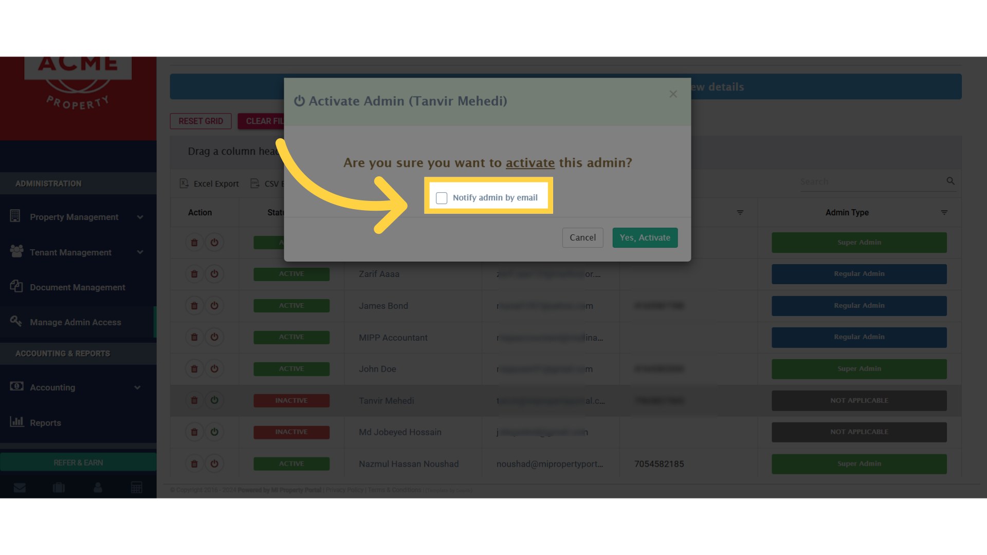Delete Md Jobeyed Hossain using trash icon
Image resolution: width=987 pixels, height=555 pixels.
(x=194, y=432)
